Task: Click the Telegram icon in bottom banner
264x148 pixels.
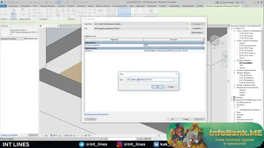Action: point(82,144)
